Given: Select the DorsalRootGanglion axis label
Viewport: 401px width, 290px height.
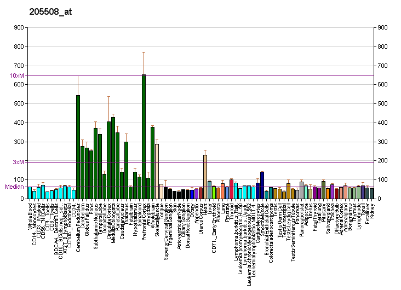Looking at the screenshot, I should (x=188, y=225).
